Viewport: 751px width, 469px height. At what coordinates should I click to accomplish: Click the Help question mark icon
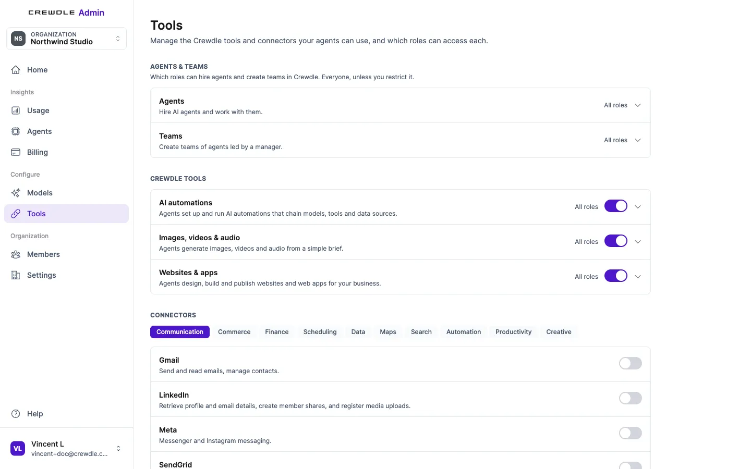pyautogui.click(x=16, y=414)
